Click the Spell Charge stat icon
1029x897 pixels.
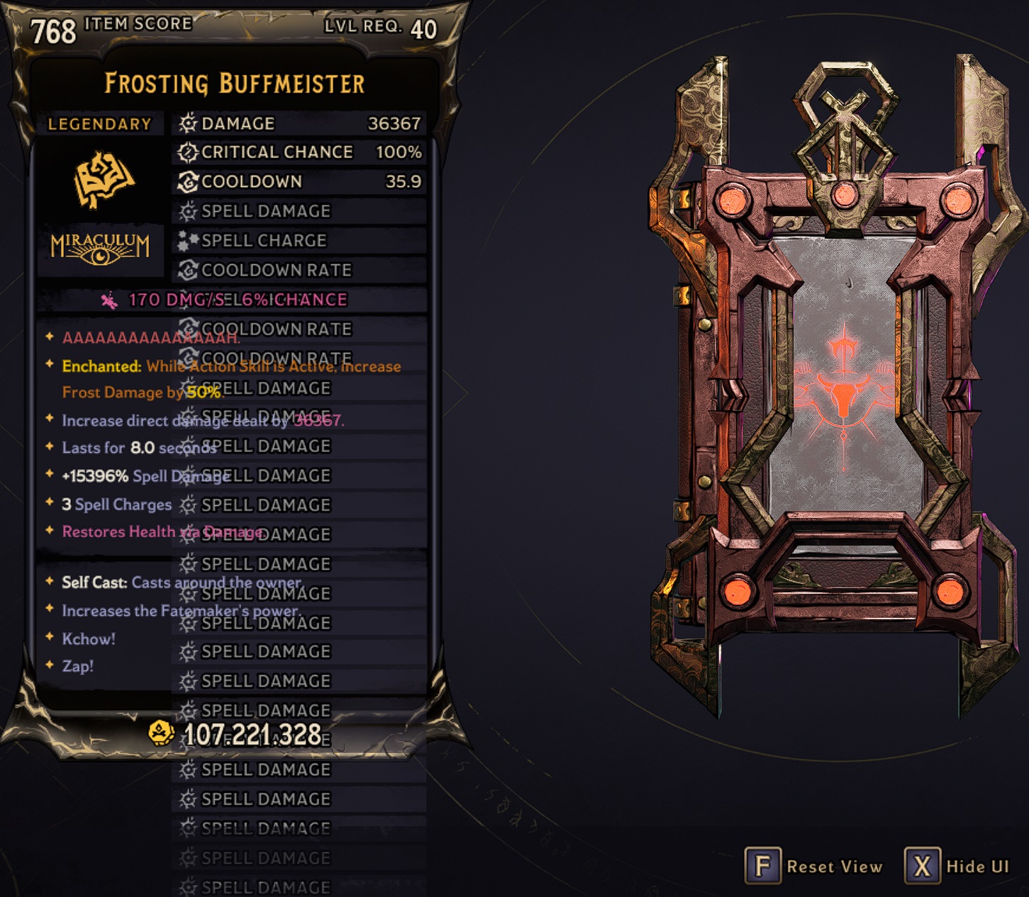pyautogui.click(x=188, y=241)
